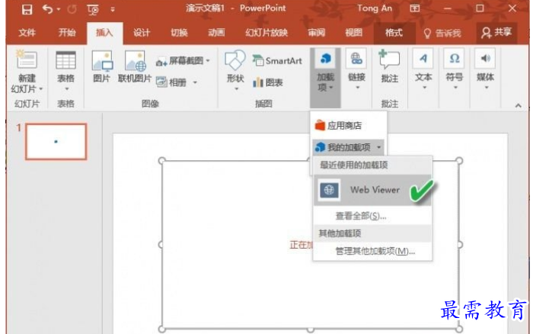
Task: Click 查看全部(S)... menu entry
Action: [361, 216]
